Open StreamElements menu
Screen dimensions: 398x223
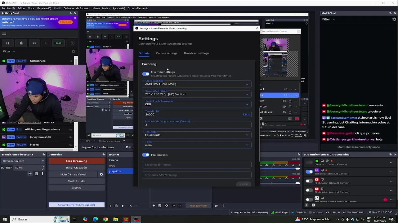pyautogui.click(x=138, y=8)
